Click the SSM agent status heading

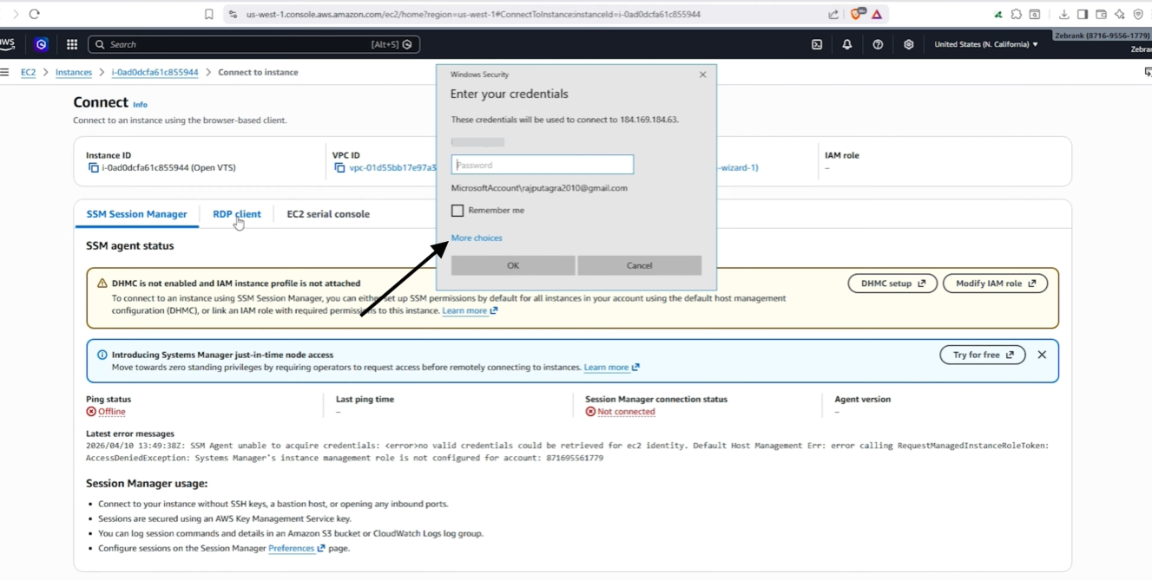click(130, 246)
